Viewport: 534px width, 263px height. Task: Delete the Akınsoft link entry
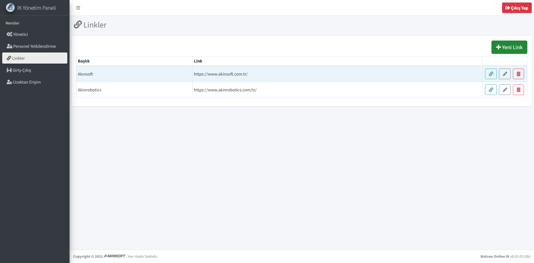click(x=518, y=74)
